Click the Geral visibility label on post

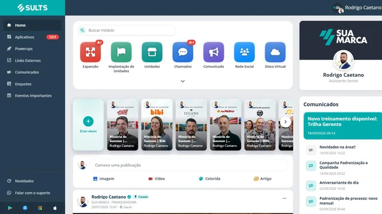(x=126, y=207)
